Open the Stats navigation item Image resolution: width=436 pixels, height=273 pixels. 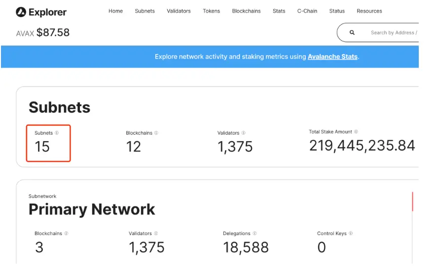tap(279, 11)
